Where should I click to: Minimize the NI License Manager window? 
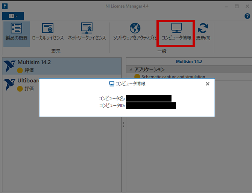(227, 6)
